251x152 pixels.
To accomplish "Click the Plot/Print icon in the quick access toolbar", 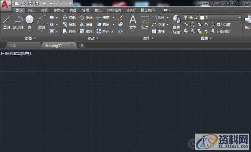I will 44,3.
